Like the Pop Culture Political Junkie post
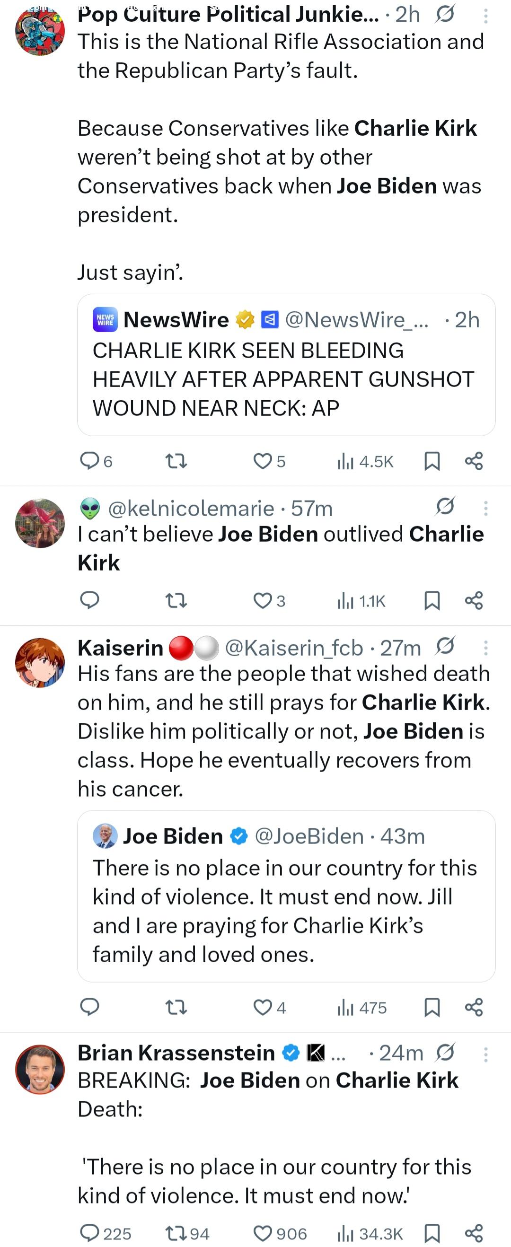Viewport: 511px width, 1247px height. 263,461
